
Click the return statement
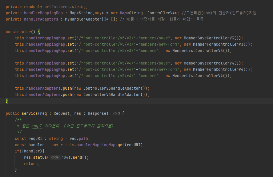coord(32,164)
